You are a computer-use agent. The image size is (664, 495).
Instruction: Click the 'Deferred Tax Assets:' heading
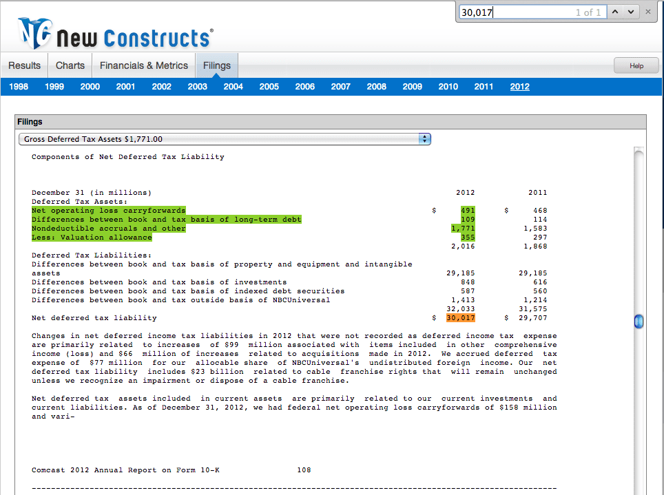[80, 202]
